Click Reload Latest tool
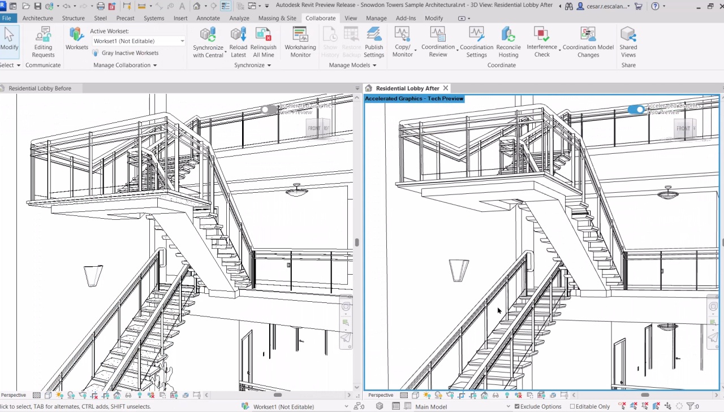Screen dimensions: 724x412 [239, 42]
